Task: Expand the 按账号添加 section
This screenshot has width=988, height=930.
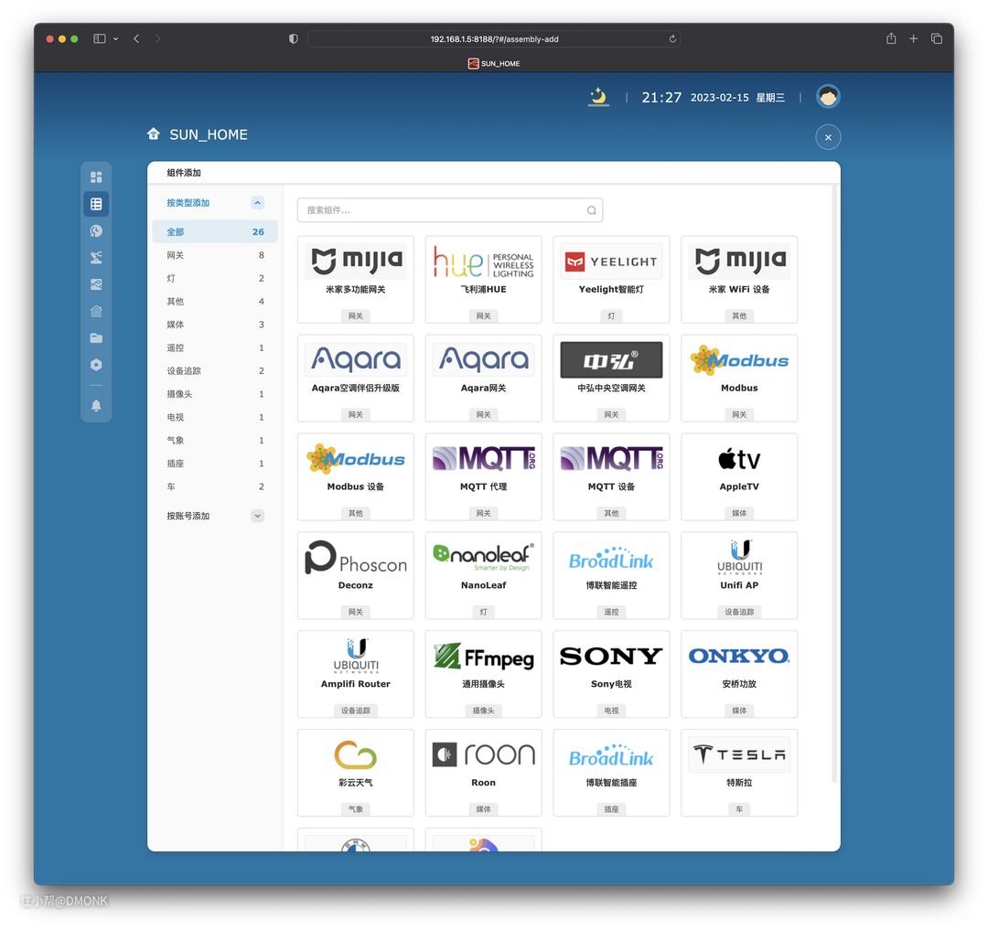Action: [x=257, y=516]
